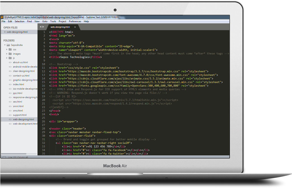Click the sidebar horizontal scrollbar
Image resolution: width=292 pixels, height=188 pixels.
[14, 154]
